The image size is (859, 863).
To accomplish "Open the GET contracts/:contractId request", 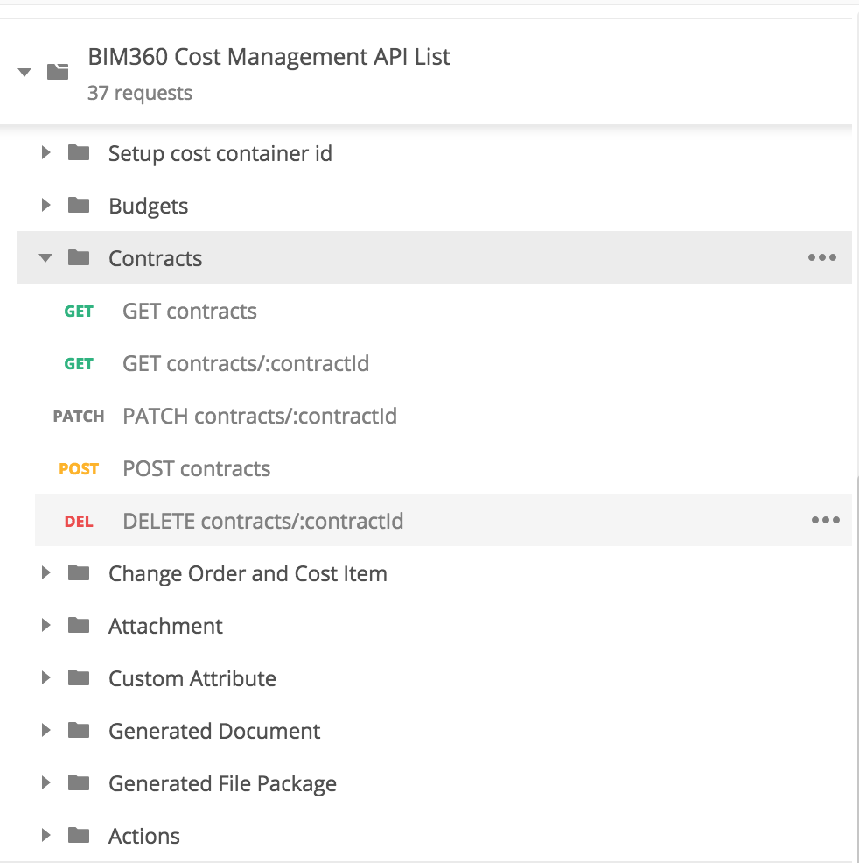I will click(x=443, y=363).
